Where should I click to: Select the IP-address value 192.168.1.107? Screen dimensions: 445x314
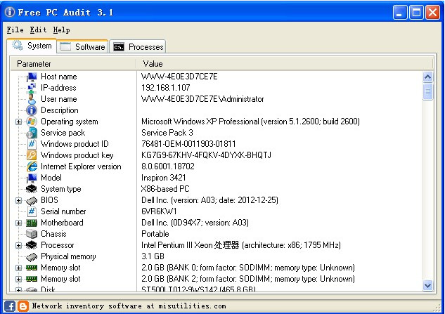(166, 88)
